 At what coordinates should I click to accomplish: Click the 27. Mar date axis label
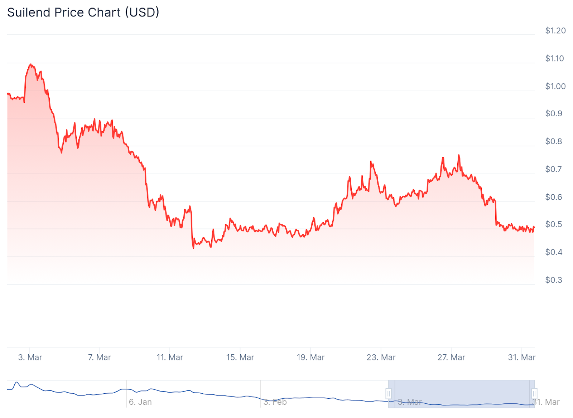click(x=451, y=357)
